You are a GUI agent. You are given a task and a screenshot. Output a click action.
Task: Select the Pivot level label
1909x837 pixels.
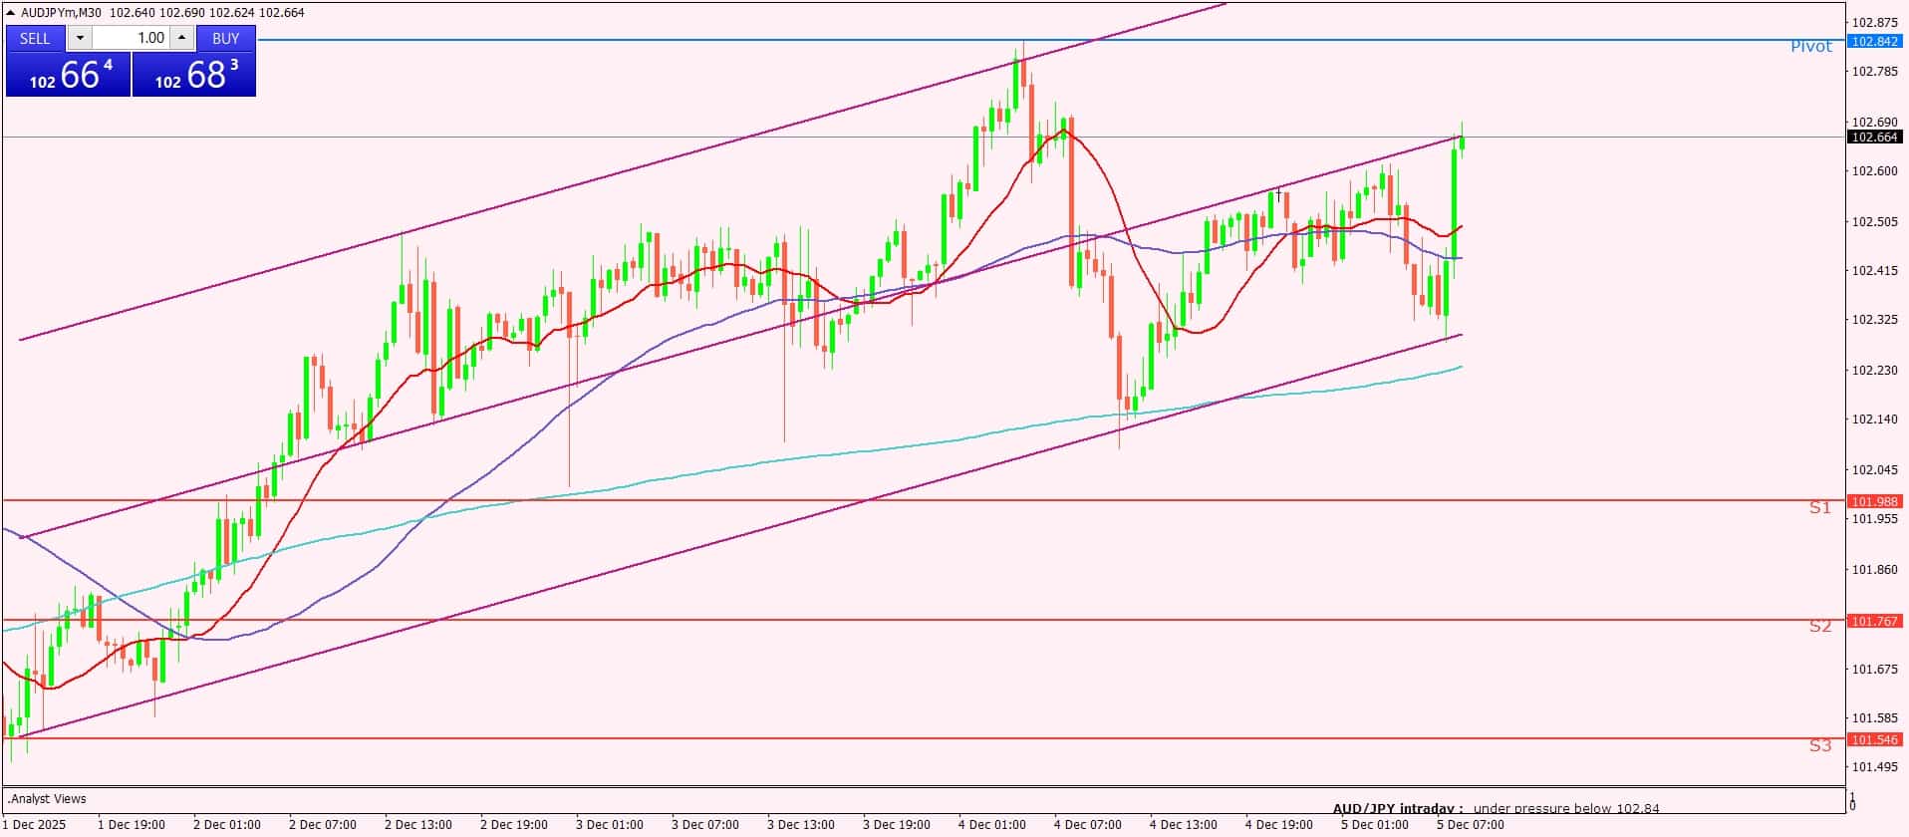[1810, 47]
